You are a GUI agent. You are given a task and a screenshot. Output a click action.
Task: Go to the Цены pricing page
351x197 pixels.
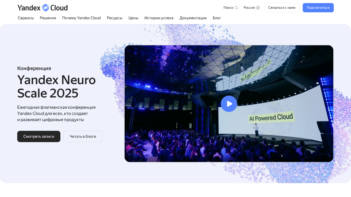133,18
